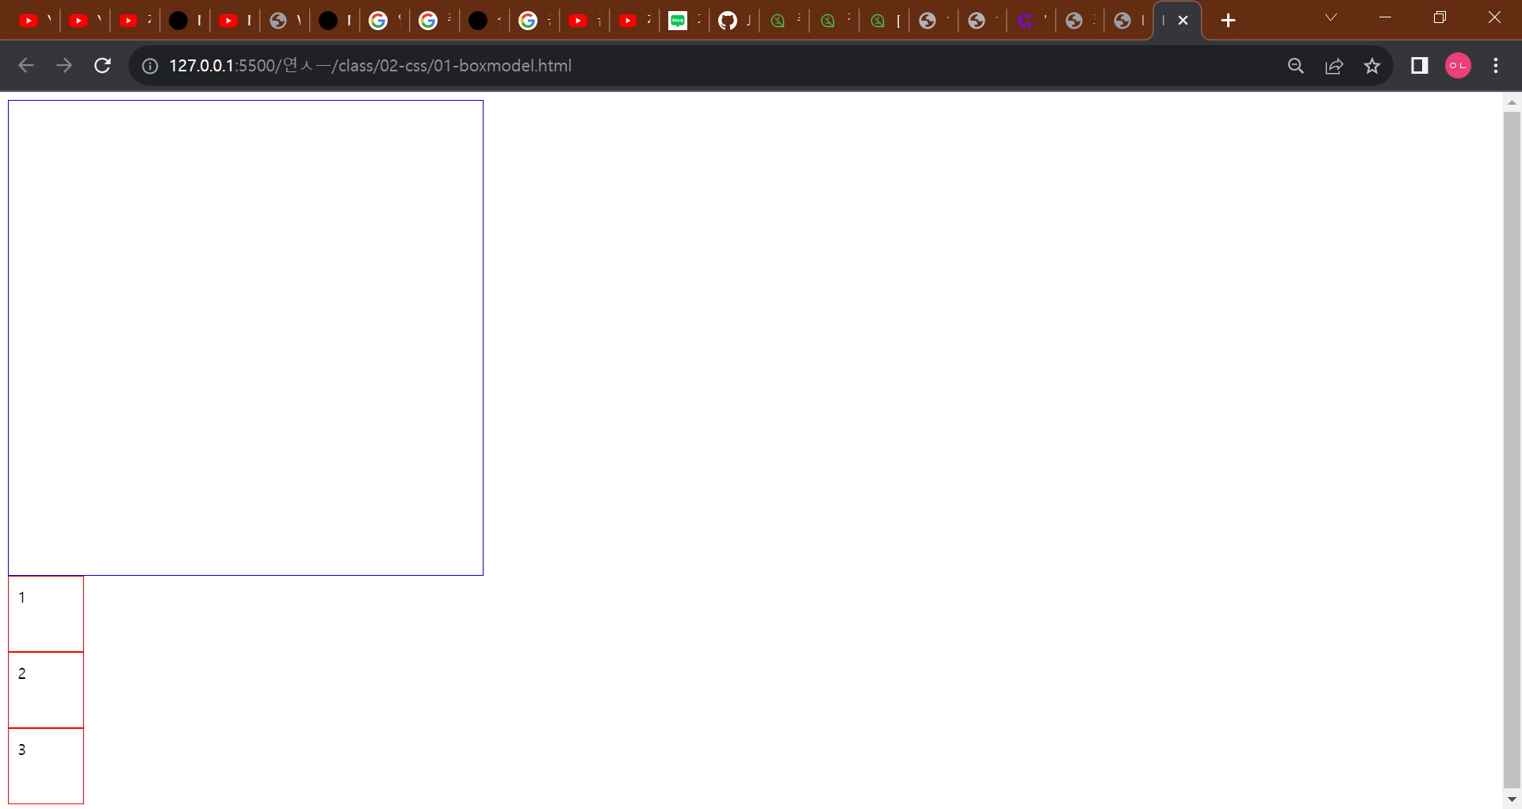The width and height of the screenshot is (1522, 809).
Task: Click inside the large blue-bordered box
Action: click(246, 338)
